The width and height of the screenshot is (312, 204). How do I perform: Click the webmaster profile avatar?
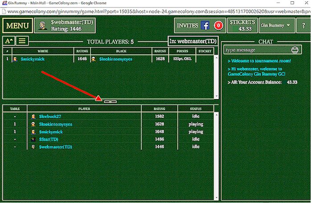pyautogui.click(x=43, y=26)
